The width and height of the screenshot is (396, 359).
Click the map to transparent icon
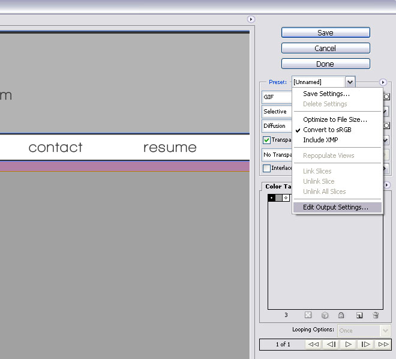click(308, 315)
